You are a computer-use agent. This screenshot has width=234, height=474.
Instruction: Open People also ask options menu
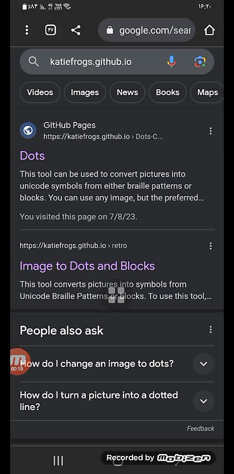coord(211,330)
